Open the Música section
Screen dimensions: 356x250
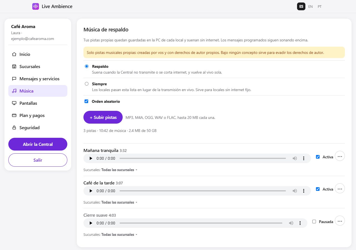[38, 91]
